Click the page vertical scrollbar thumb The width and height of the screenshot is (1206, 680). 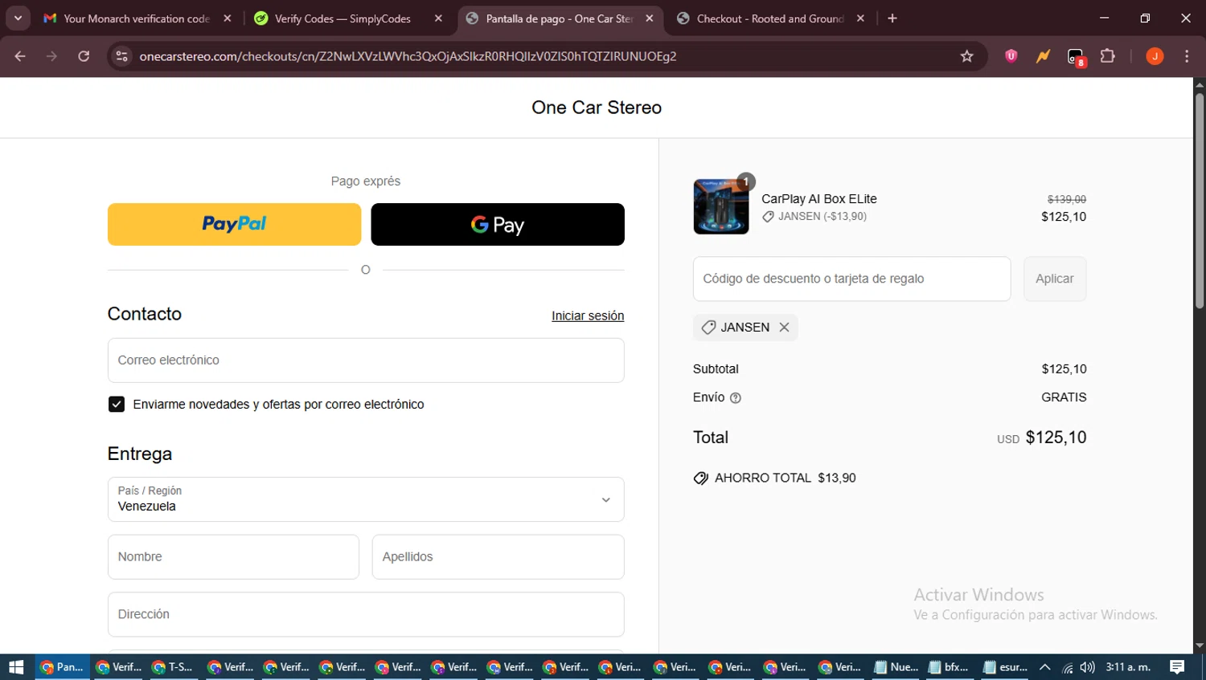tap(1199, 201)
